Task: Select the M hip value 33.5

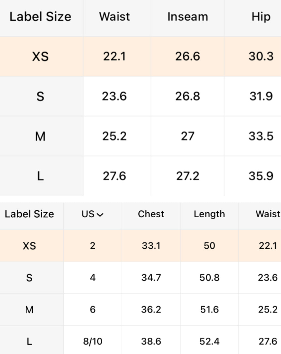Action: click(261, 136)
